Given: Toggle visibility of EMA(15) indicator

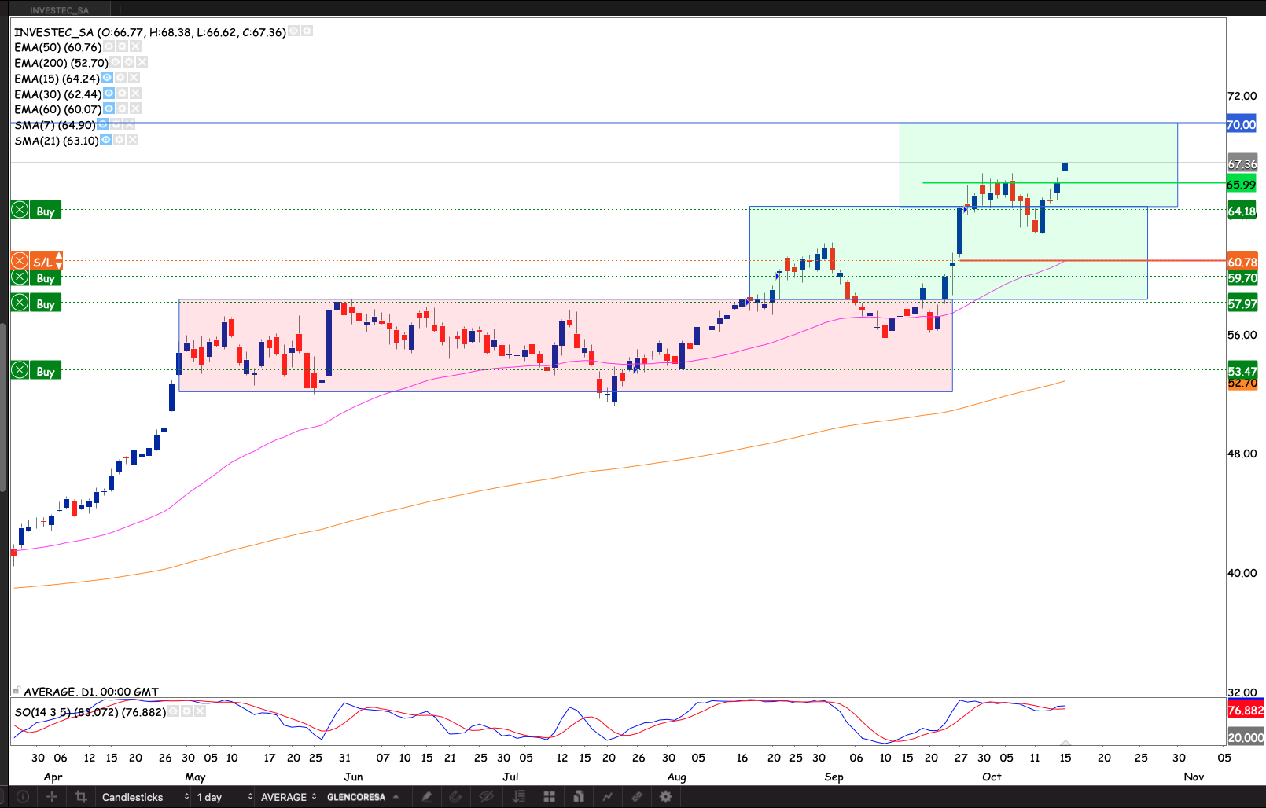Looking at the screenshot, I should 107,78.
